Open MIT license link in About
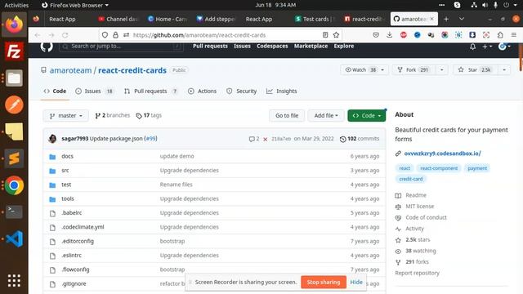Viewport: 523px width, 294px height. (x=419, y=207)
